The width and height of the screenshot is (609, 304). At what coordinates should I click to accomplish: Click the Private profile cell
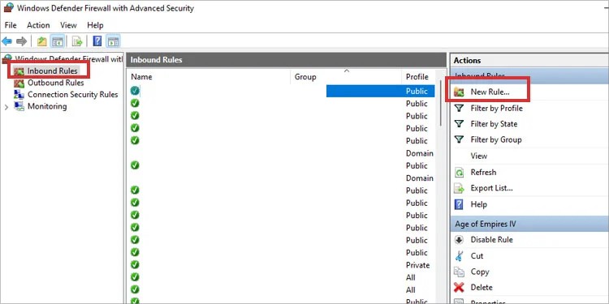click(x=418, y=265)
